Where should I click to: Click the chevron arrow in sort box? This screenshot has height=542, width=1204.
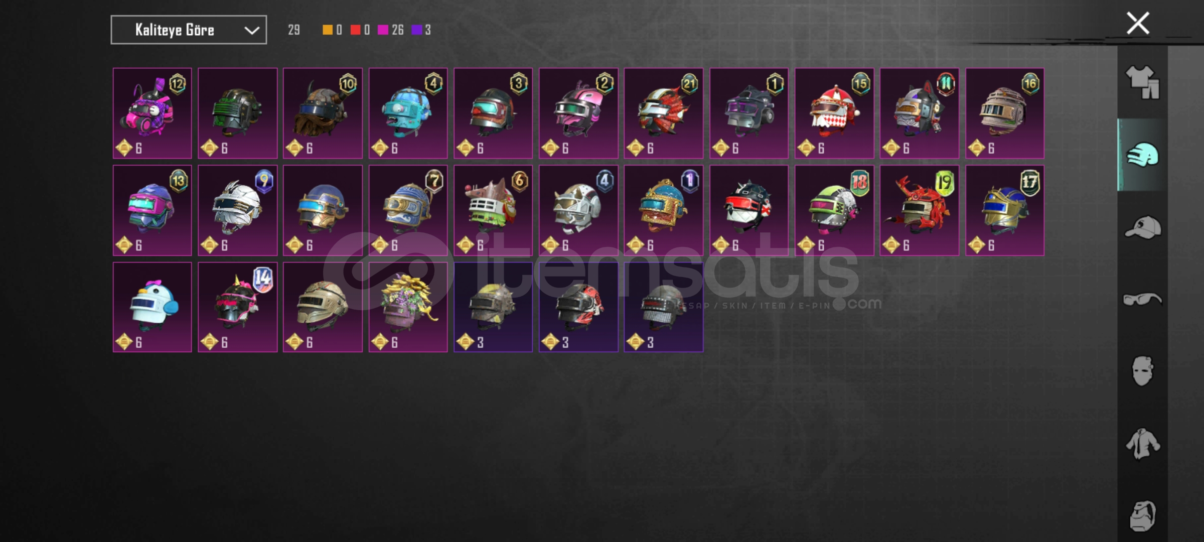pyautogui.click(x=251, y=31)
